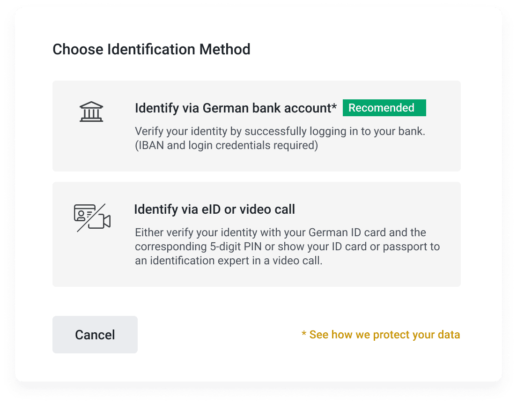Click the diagonal slash in the eID icon
Viewport: 517px width, 404px height.
pos(91,218)
